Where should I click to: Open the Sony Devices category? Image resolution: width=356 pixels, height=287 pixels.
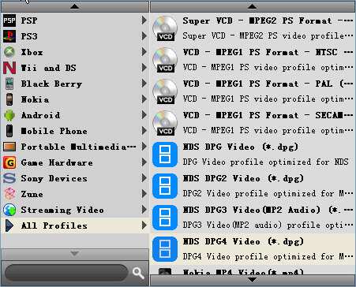click(x=75, y=178)
